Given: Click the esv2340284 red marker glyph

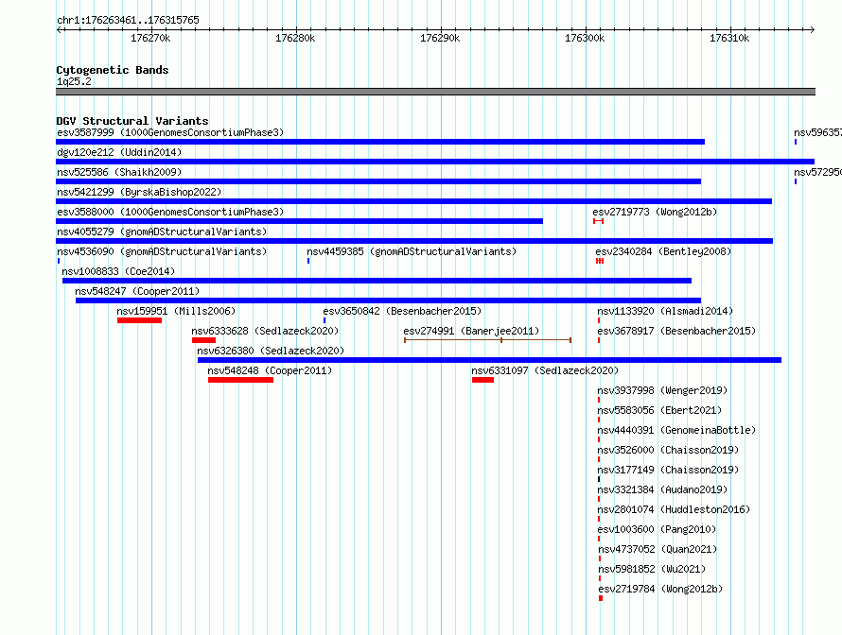Looking at the screenshot, I should (600, 261).
